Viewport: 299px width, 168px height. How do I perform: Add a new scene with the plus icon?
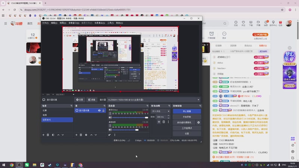(x=43, y=135)
